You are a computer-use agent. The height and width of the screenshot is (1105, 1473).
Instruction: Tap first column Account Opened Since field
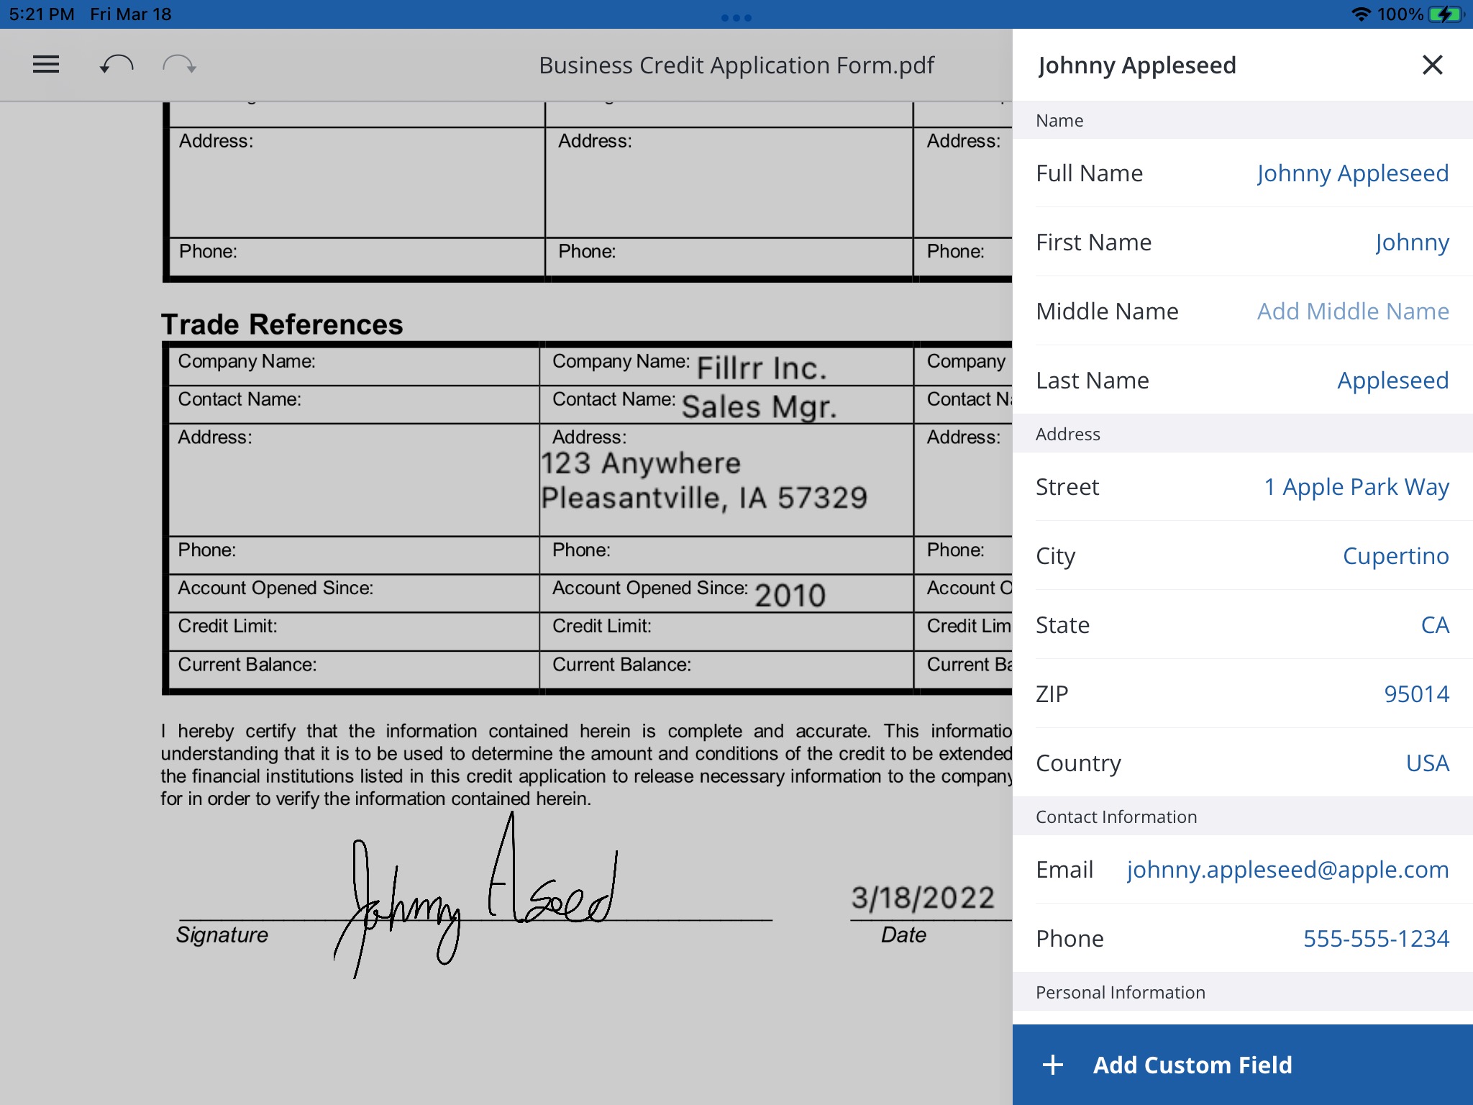(x=354, y=594)
